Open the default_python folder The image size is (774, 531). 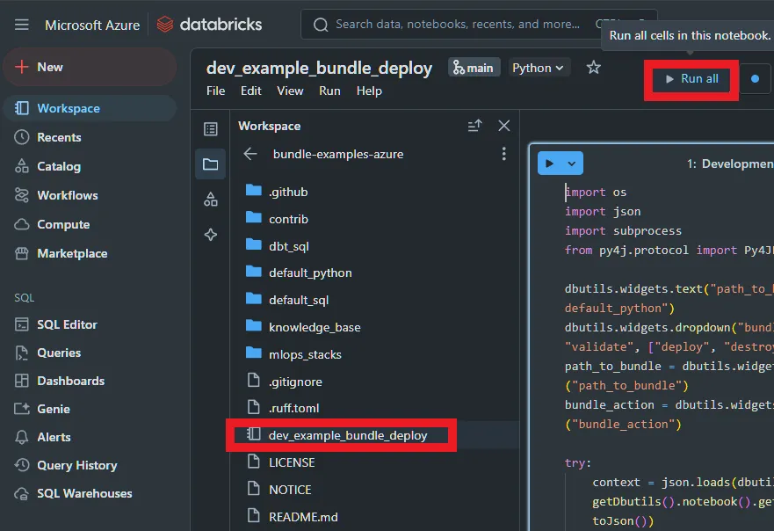coord(310,273)
